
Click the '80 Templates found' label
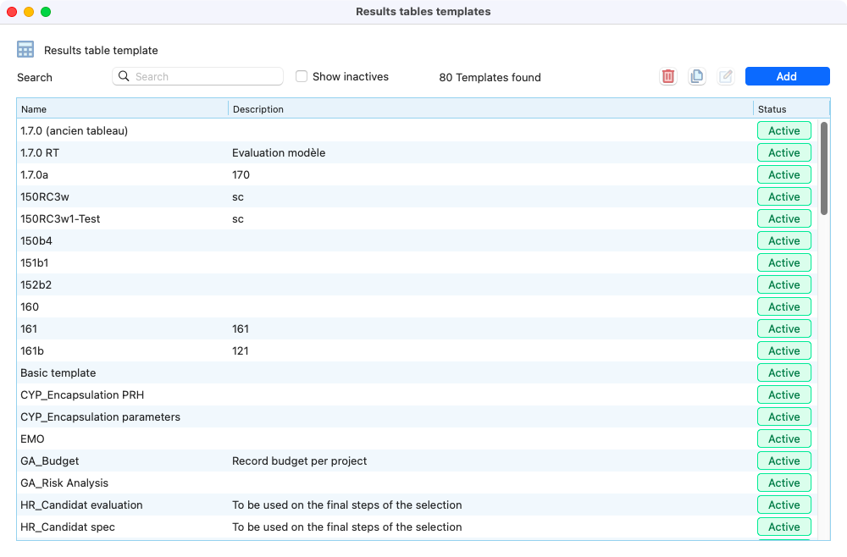[x=490, y=77]
